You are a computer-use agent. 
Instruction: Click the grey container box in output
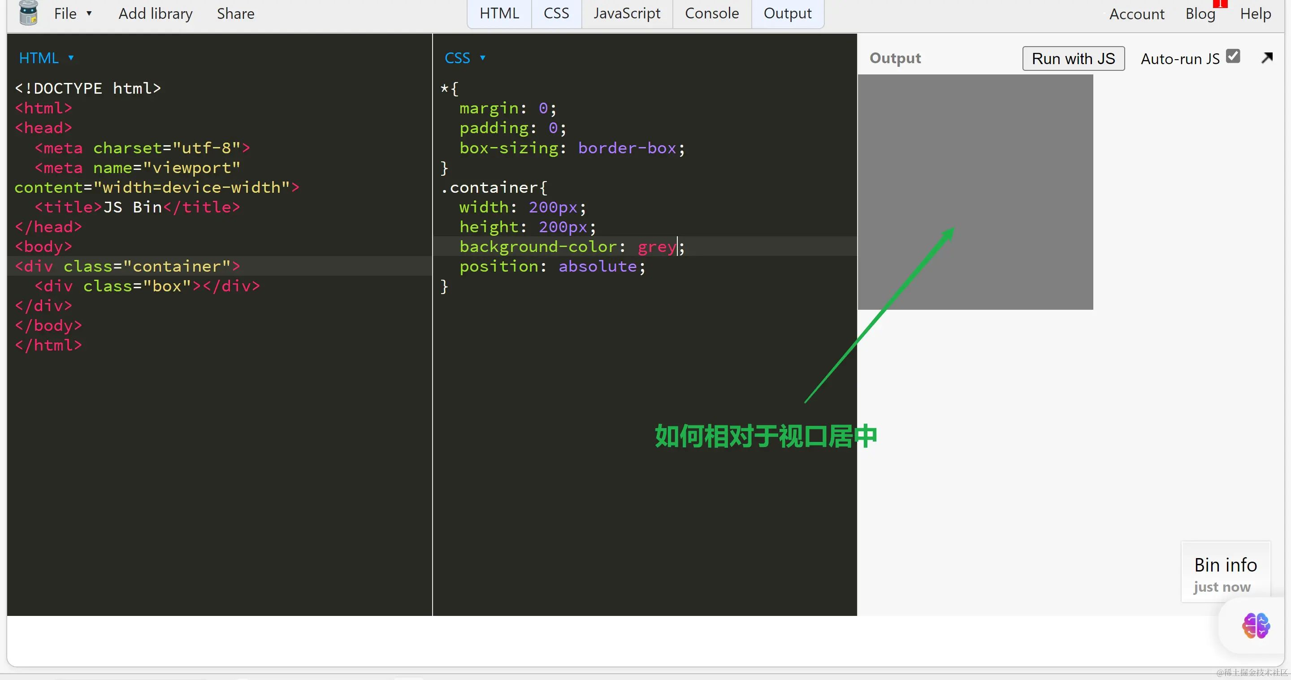tap(975, 192)
